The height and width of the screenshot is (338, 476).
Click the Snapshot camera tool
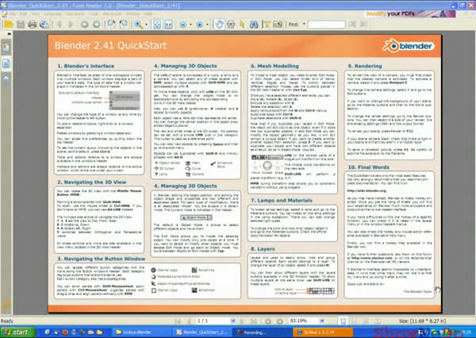[x=278, y=25]
